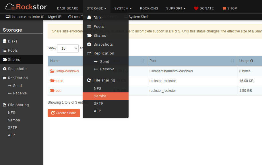Click the Shares folder icon in sidebar

(5, 59)
